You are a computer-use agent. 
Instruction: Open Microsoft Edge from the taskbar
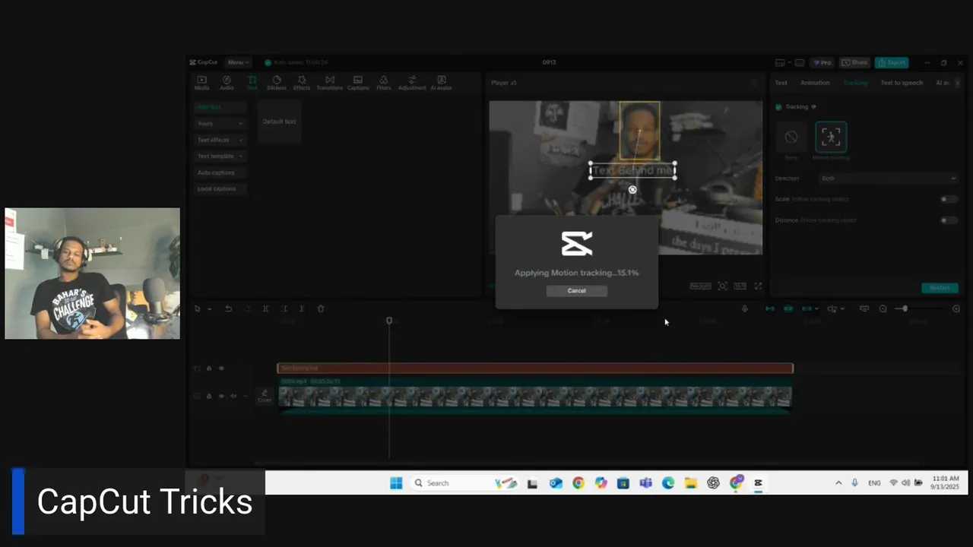(x=668, y=483)
